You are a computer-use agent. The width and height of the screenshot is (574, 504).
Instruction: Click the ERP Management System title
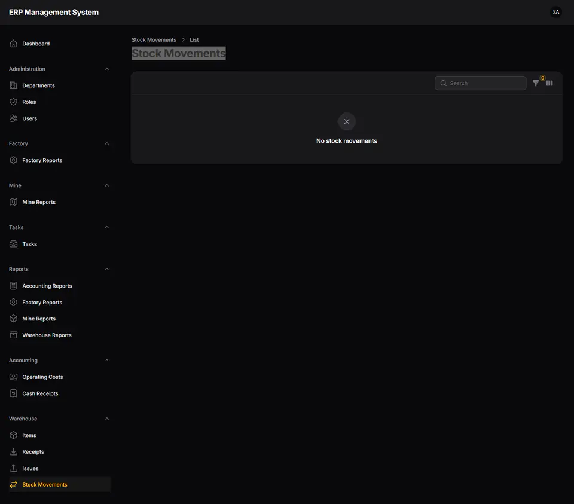coord(54,12)
